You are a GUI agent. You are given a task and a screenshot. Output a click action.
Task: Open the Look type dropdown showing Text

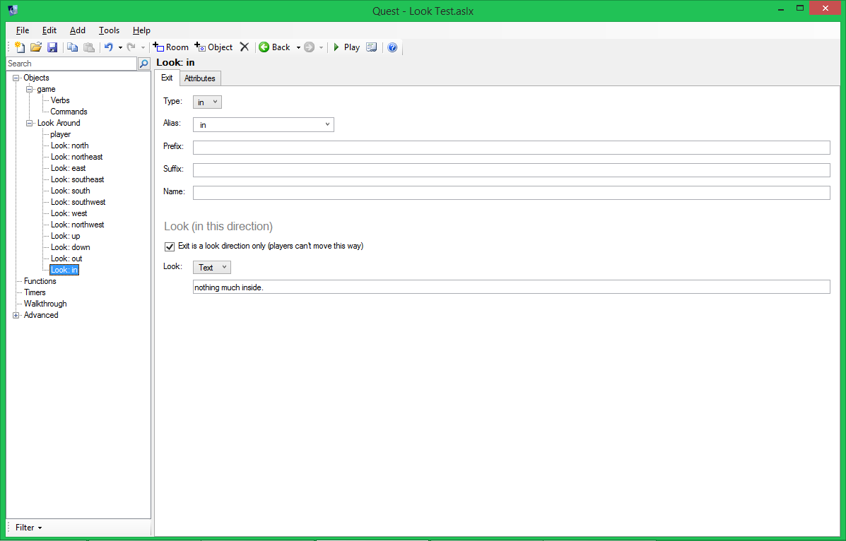[x=211, y=268]
